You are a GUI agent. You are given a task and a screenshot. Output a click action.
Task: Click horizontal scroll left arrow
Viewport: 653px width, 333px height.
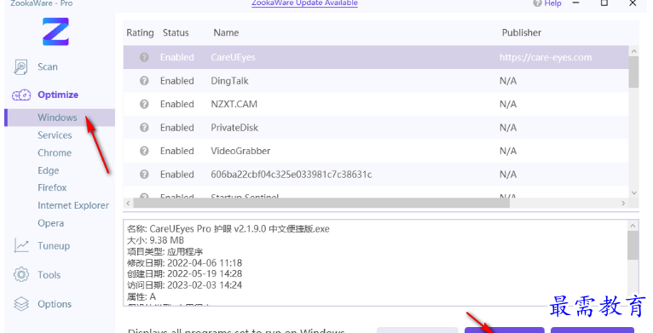click(128, 204)
